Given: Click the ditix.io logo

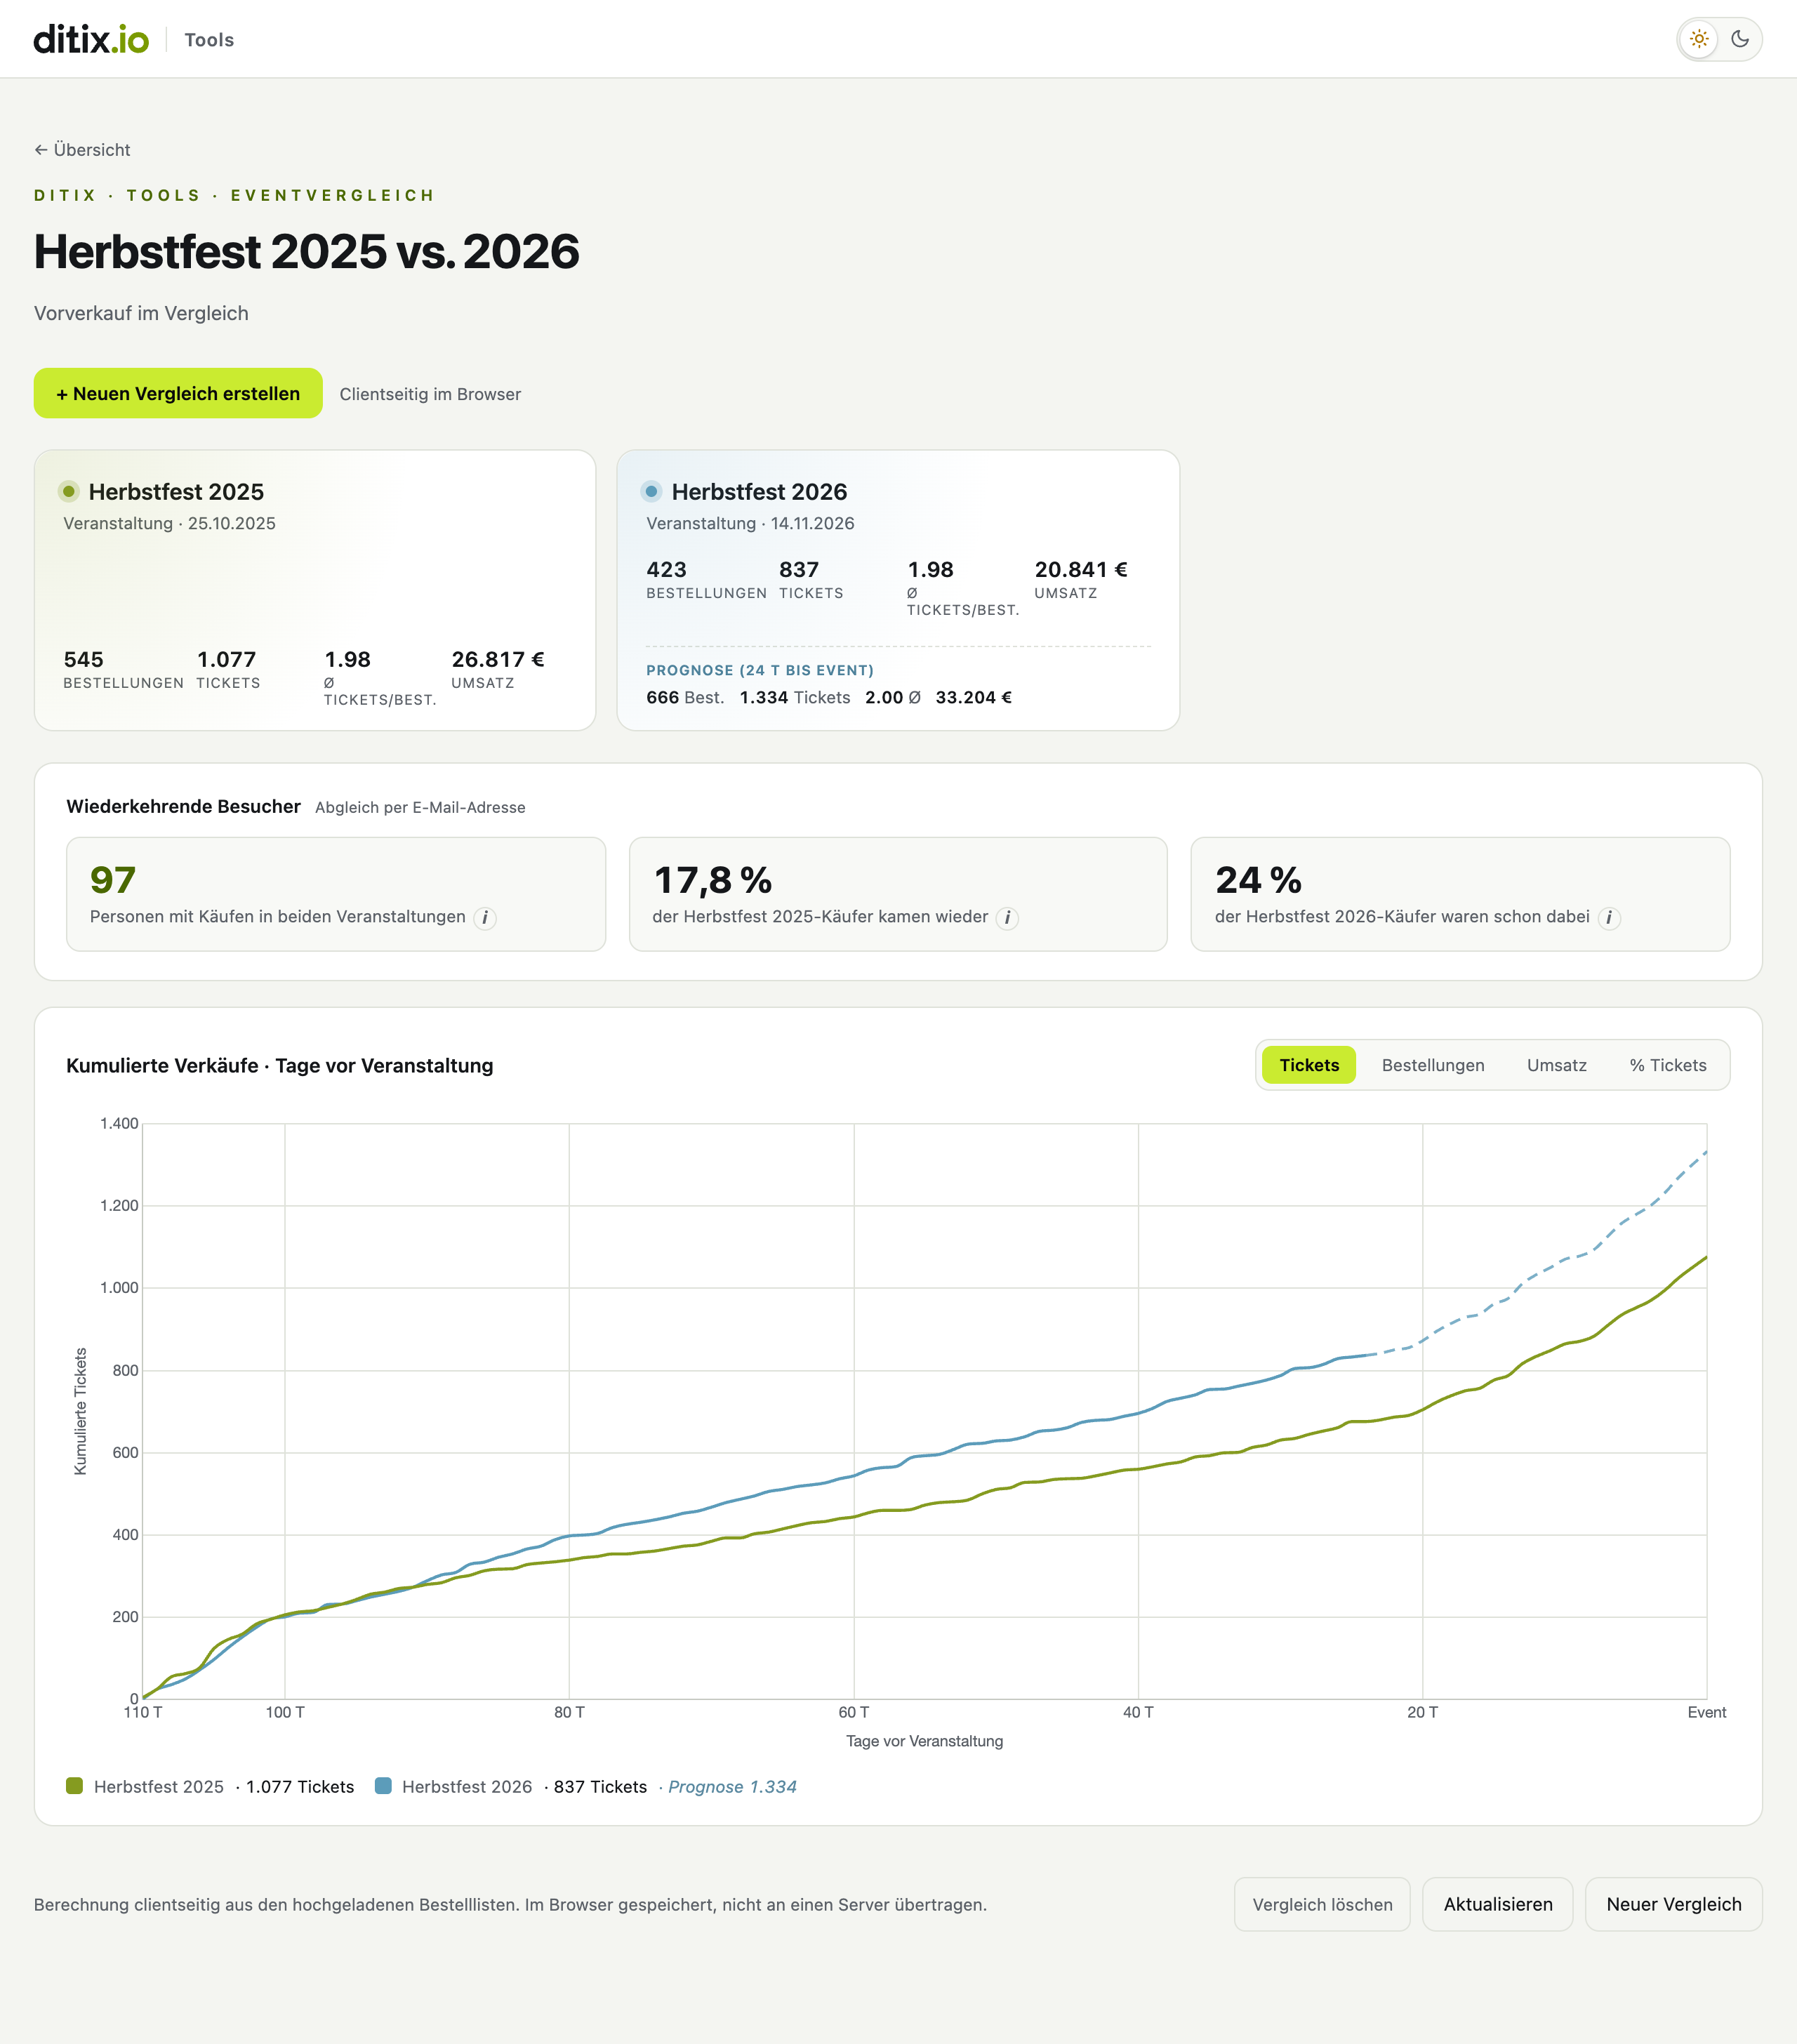Looking at the screenshot, I should pos(91,39).
